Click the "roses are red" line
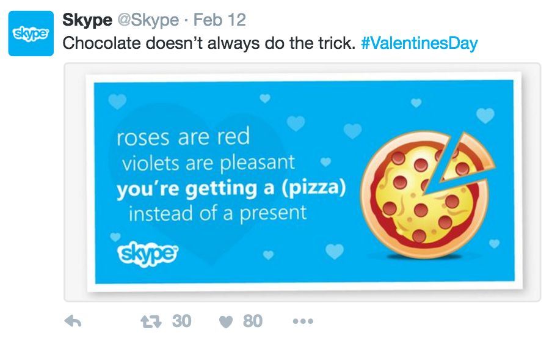Image resolution: width=552 pixels, height=341 pixels. (x=183, y=137)
